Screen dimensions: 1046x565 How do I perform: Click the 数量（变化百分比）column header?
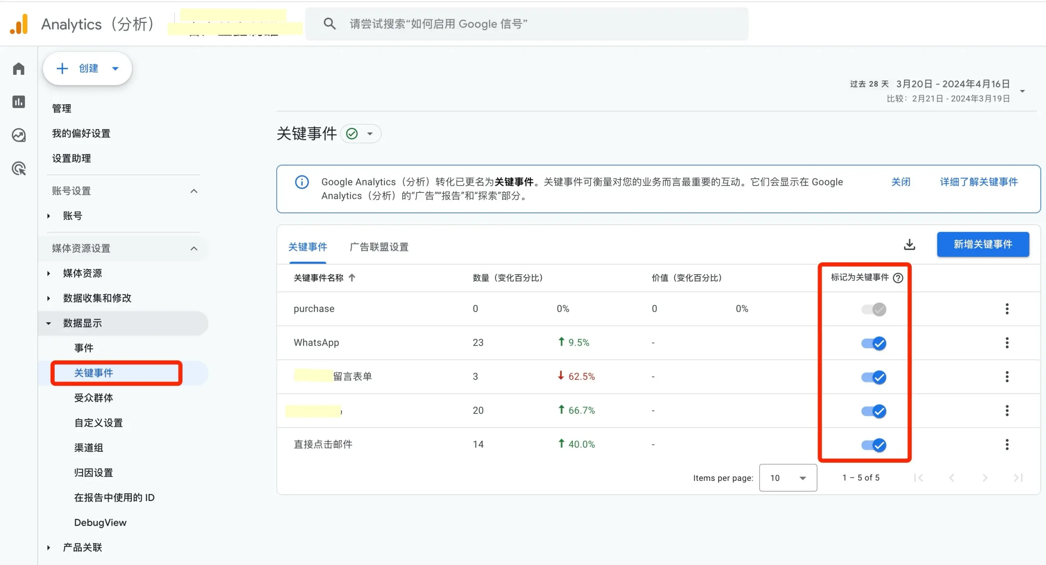[x=508, y=278]
